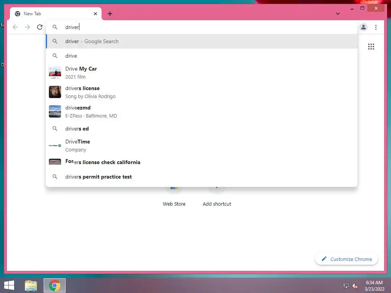Select 'drivers permit practice test' suggestion
Viewport: 391px width, 293px height.
[202, 177]
